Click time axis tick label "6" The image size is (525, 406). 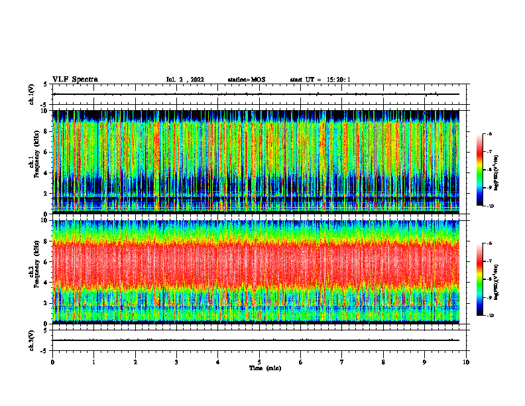[x=301, y=362]
